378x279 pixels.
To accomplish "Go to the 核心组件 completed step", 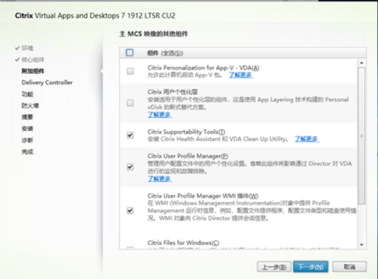I will [33, 60].
